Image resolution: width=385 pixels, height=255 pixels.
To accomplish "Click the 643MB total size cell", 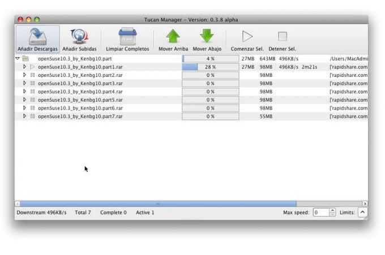I will [267, 59].
